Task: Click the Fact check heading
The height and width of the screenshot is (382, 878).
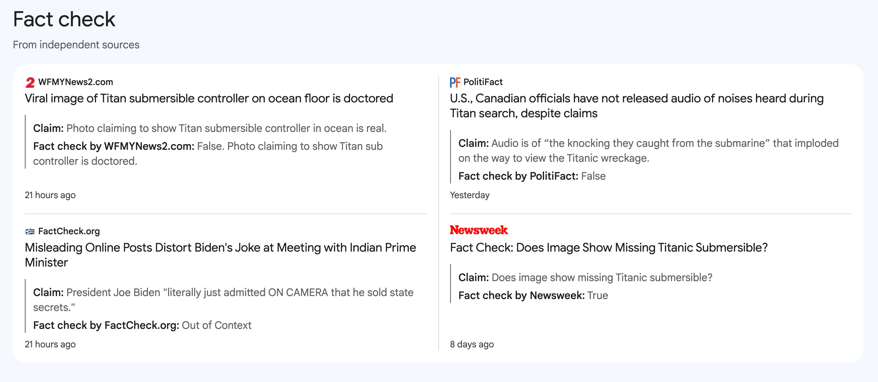Action: (x=64, y=19)
